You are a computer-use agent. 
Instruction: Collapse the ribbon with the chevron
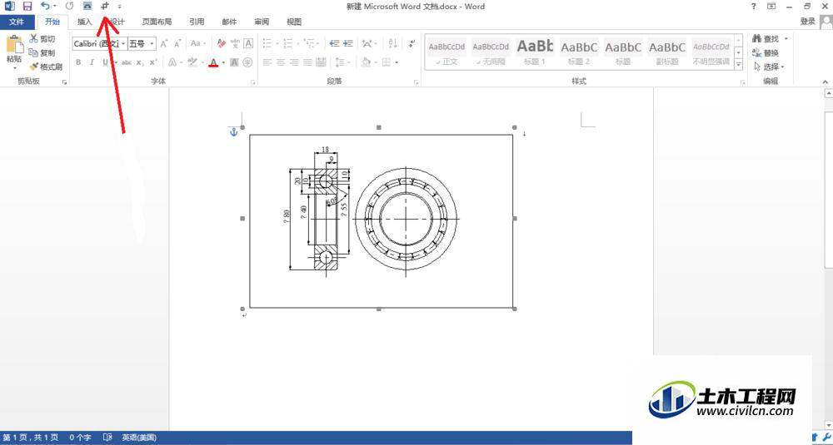(825, 82)
